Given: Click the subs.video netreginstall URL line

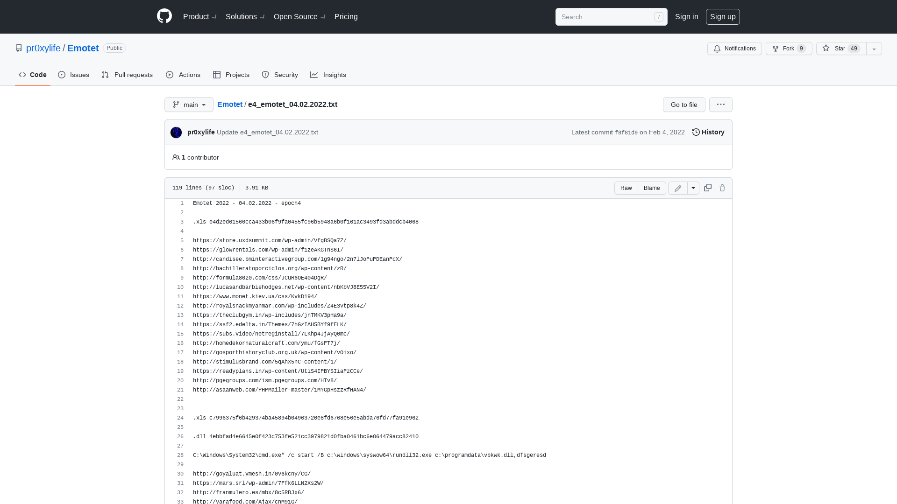Looking at the screenshot, I should tap(271, 334).
